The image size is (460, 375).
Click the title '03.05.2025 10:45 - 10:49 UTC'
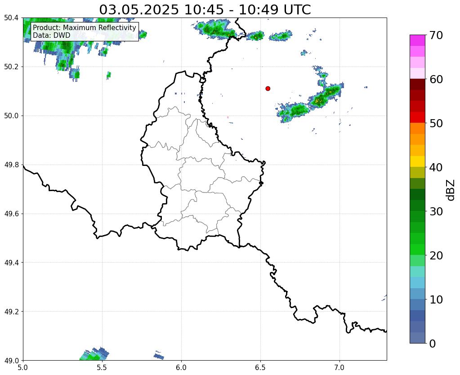tap(205, 10)
